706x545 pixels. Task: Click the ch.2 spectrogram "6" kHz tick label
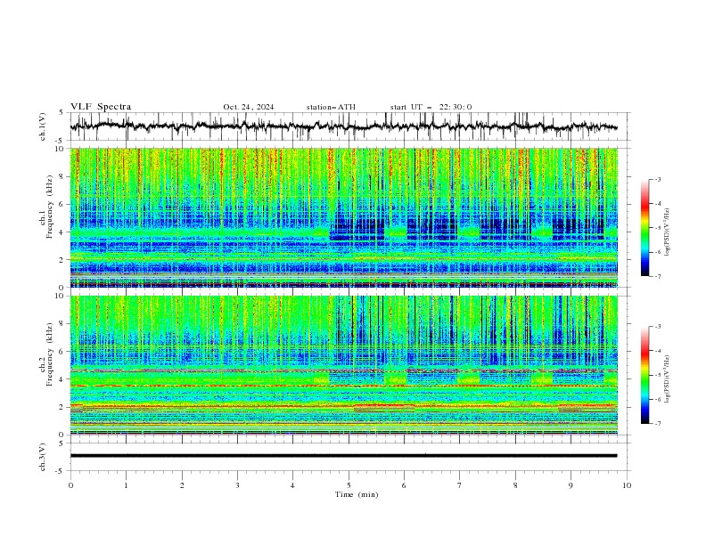pyautogui.click(x=63, y=352)
